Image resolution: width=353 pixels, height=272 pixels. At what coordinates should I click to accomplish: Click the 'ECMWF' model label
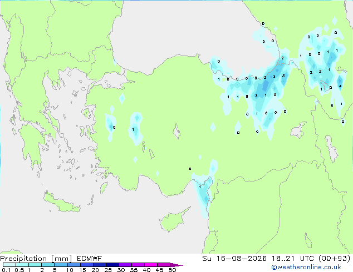coord(90,259)
